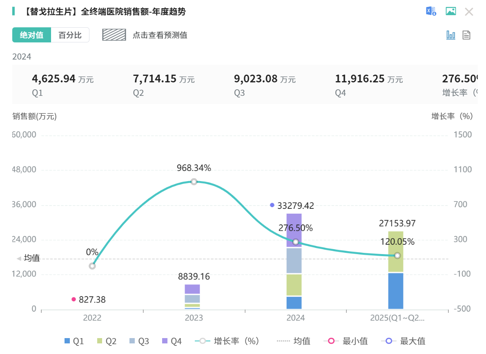Export chart data to Excel
Image resolution: width=486 pixels, height=354 pixels.
[x=431, y=11]
